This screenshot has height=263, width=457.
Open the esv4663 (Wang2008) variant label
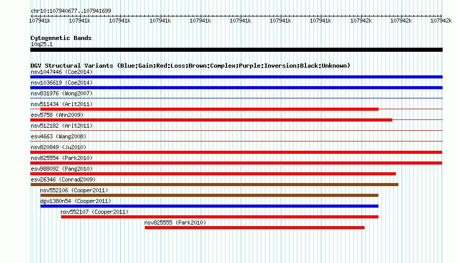(x=59, y=136)
